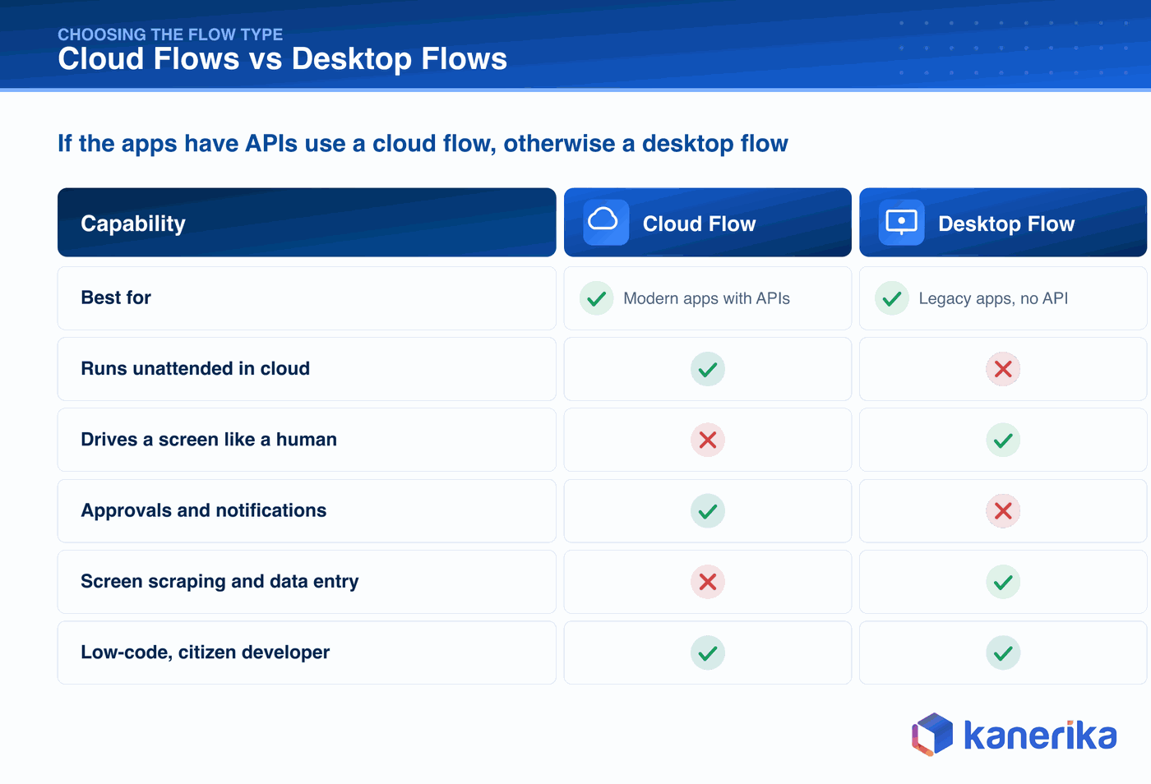The height and width of the screenshot is (784, 1151).
Task: Click Desktop Flow check for Low-code, citizen developer
Action: click(1003, 653)
